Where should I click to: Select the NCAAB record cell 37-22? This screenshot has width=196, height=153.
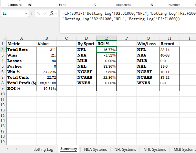pyautogui.click(x=170, y=77)
